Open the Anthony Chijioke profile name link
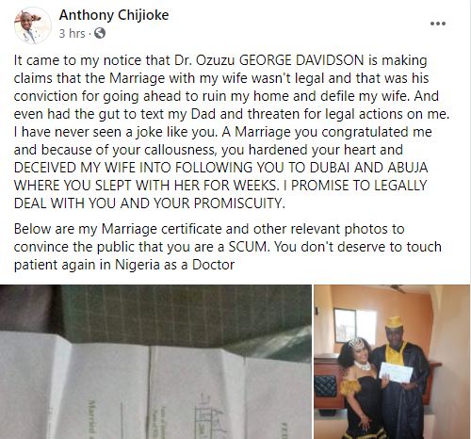471x439 pixels. tap(114, 15)
